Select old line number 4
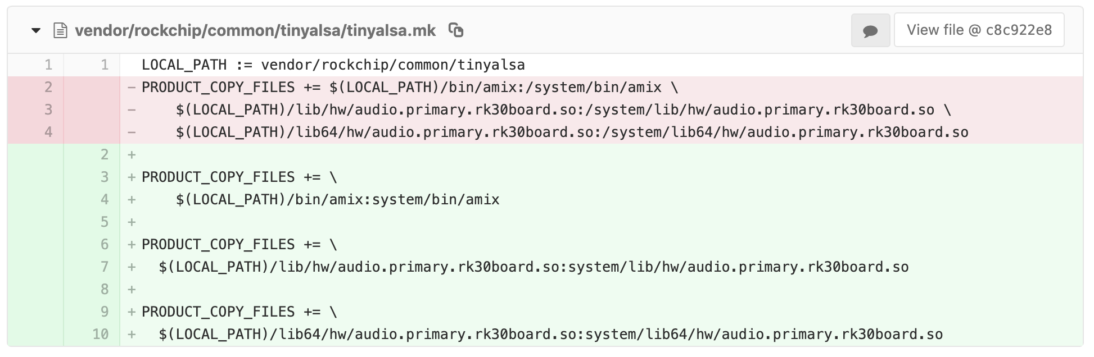This screenshot has height=357, width=1094. 48,132
